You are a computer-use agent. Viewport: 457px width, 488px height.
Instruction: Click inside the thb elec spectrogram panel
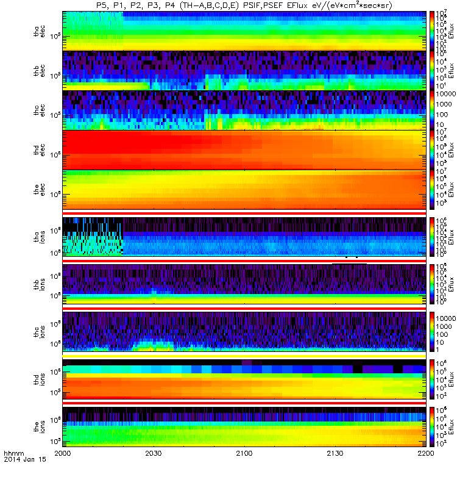click(x=244, y=70)
